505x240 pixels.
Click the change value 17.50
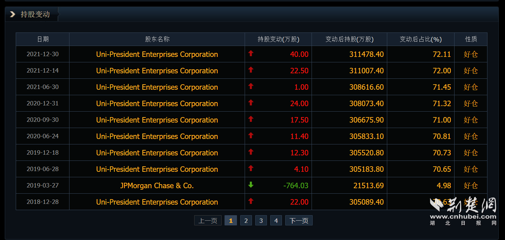[299, 120]
